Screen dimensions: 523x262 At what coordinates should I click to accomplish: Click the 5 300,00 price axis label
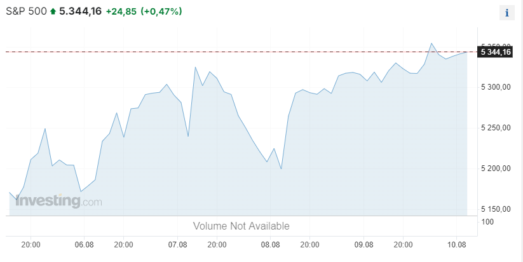click(496, 87)
